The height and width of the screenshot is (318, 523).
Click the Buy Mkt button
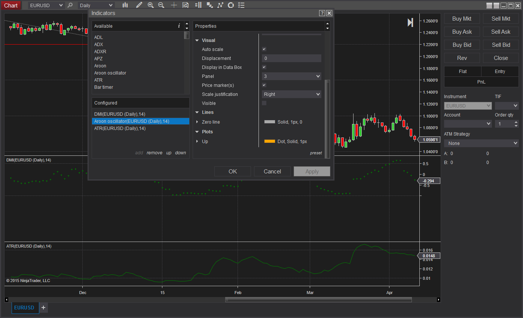click(x=462, y=19)
